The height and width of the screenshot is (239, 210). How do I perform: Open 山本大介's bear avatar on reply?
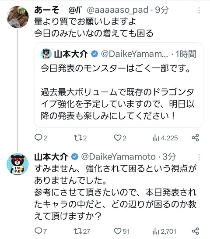[17, 164]
